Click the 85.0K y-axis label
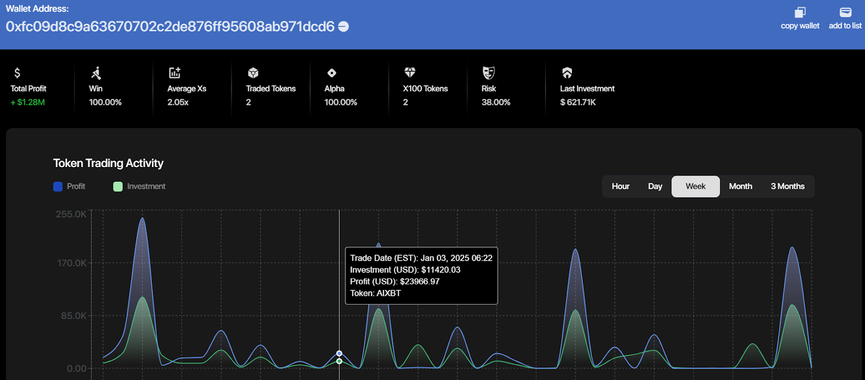The image size is (865, 380). click(x=74, y=316)
